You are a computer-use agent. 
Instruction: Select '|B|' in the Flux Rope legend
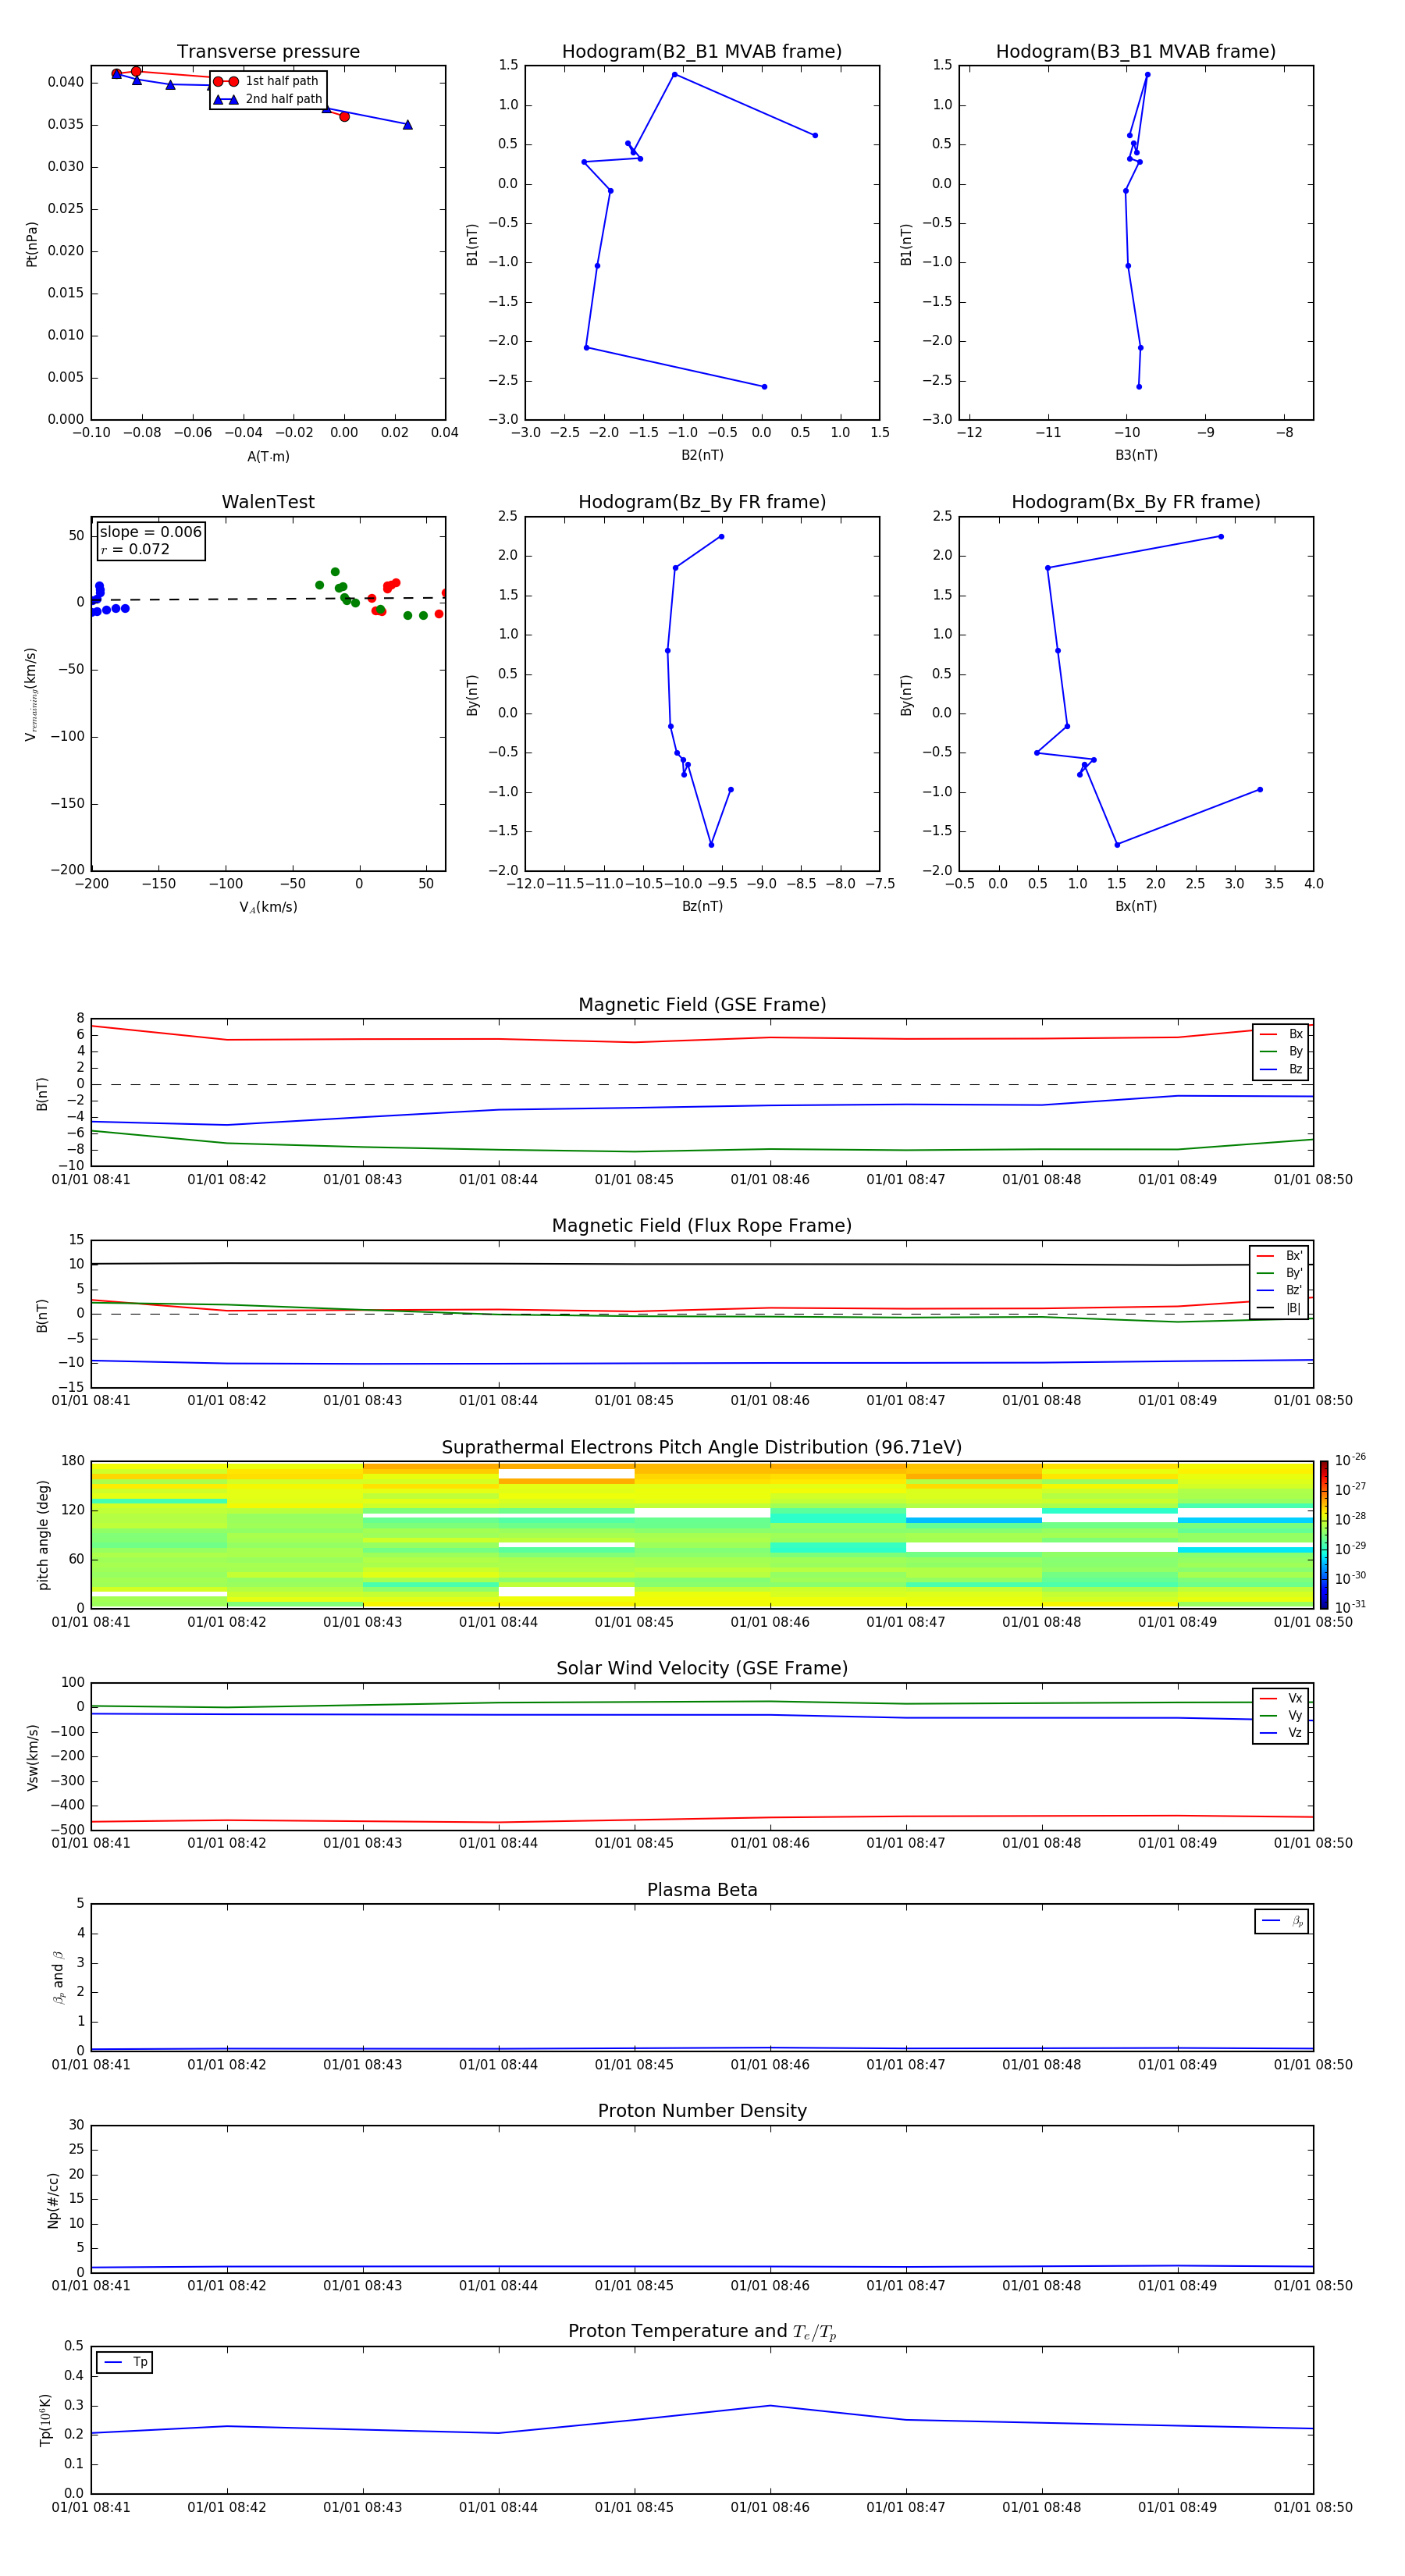click(1280, 1308)
